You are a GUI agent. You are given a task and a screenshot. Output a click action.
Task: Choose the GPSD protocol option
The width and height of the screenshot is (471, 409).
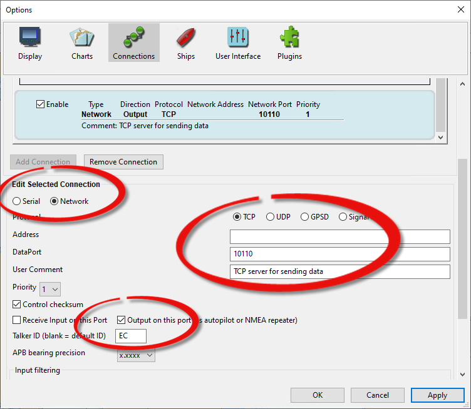[305, 217]
